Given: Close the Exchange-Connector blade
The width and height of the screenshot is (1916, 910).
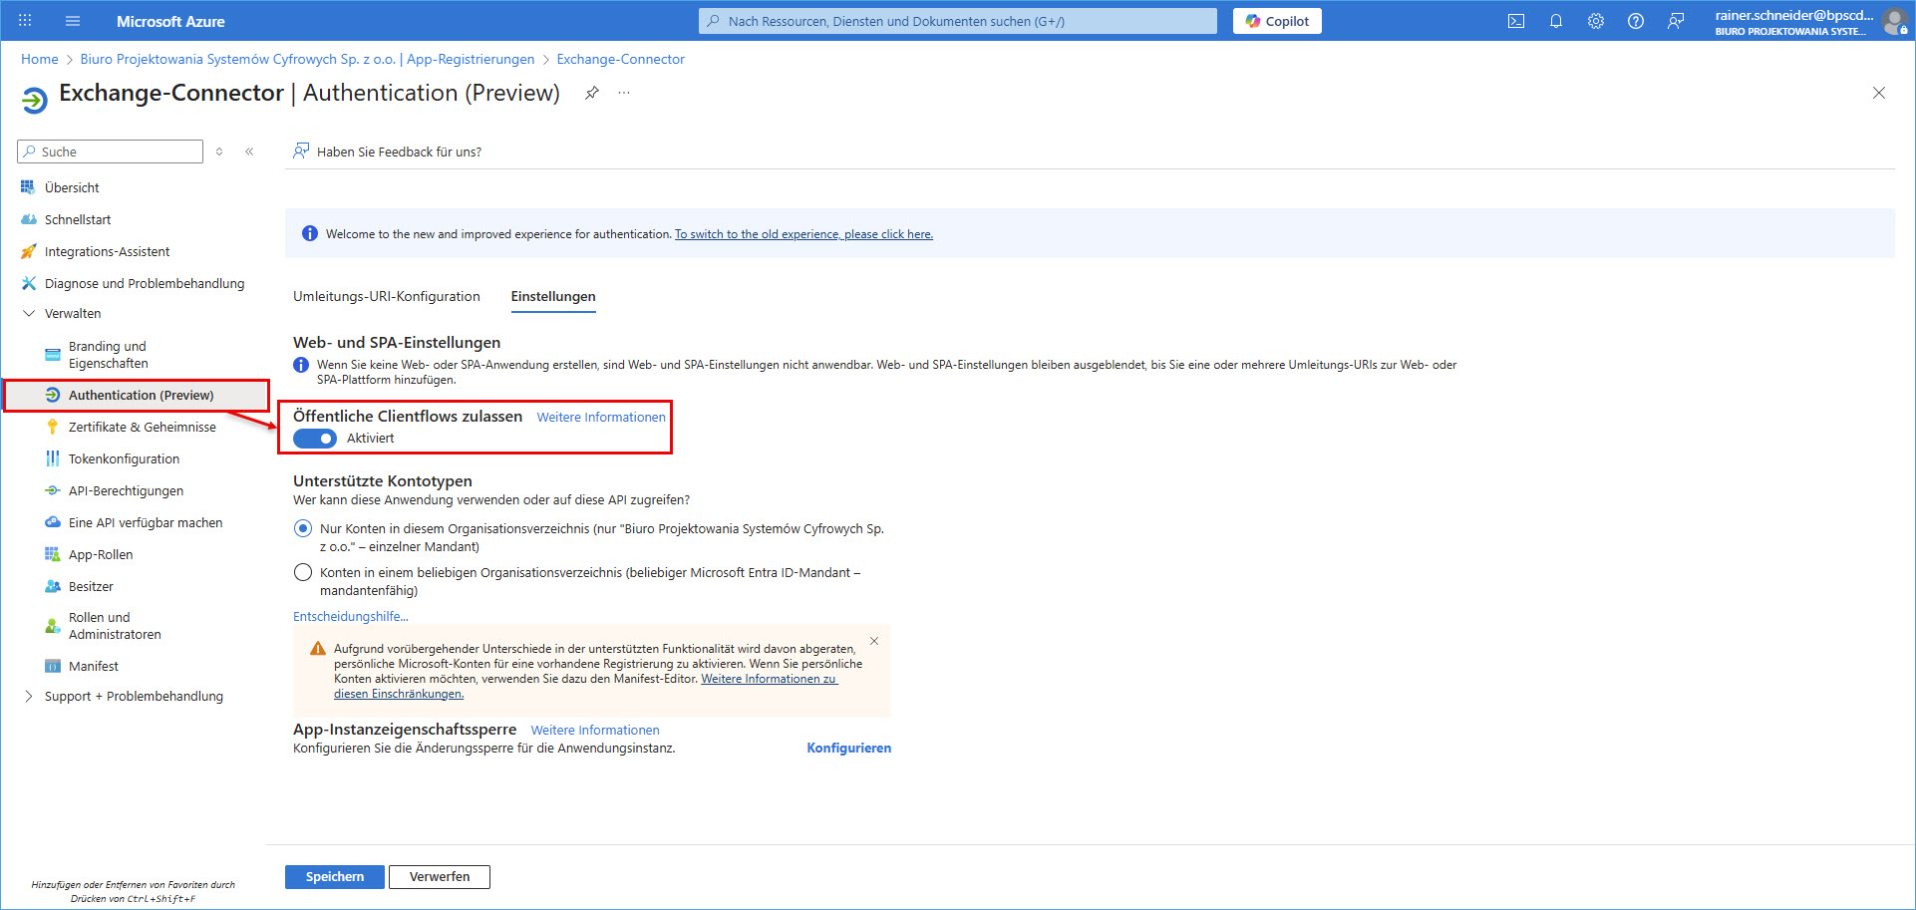Looking at the screenshot, I should coord(1879,93).
